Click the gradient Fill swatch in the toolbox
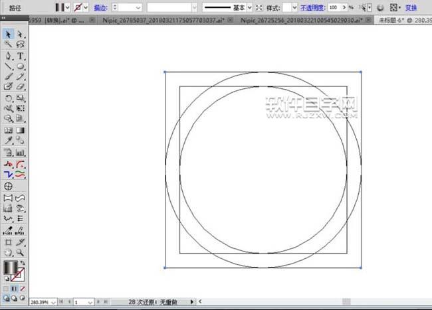The height and width of the screenshot is (310, 432). tap(11, 268)
